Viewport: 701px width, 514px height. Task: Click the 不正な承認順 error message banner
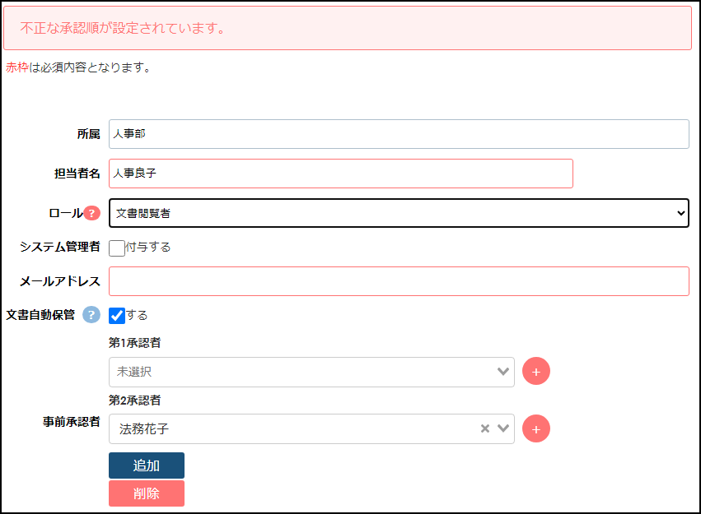click(x=348, y=28)
